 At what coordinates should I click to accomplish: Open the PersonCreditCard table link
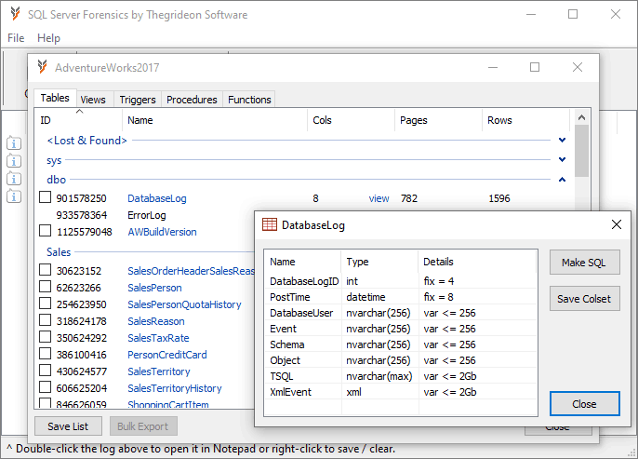tap(167, 355)
